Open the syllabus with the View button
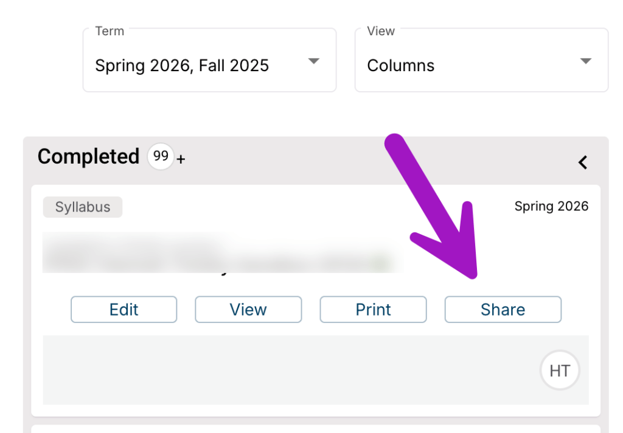This screenshot has width=623, height=433. 248,309
